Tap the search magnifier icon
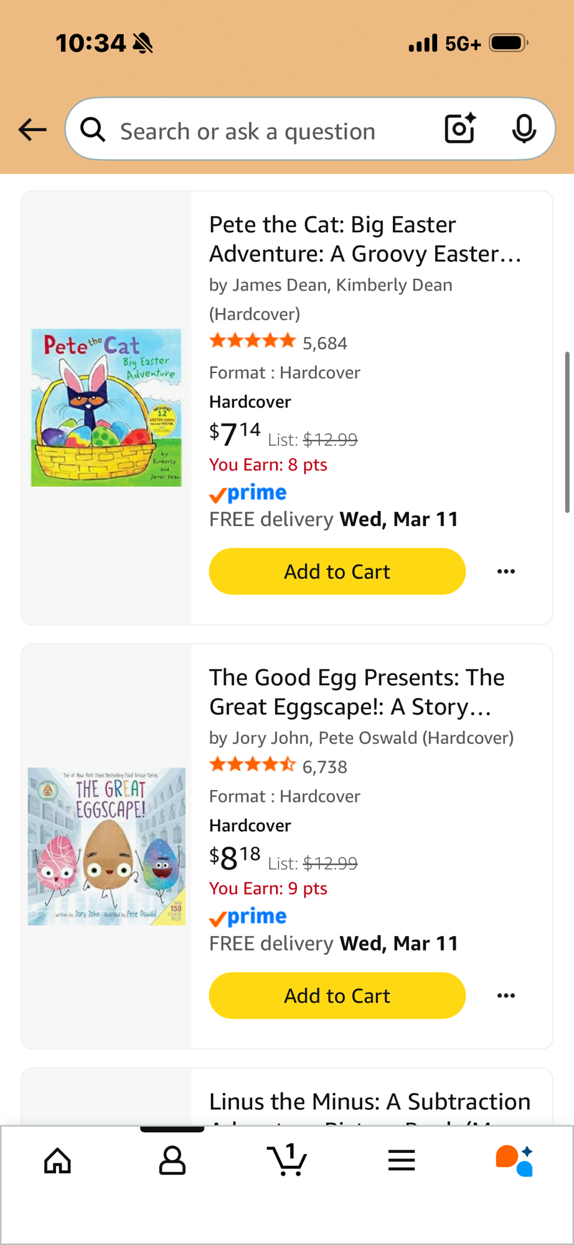This screenshot has height=1245, width=574. (x=93, y=129)
